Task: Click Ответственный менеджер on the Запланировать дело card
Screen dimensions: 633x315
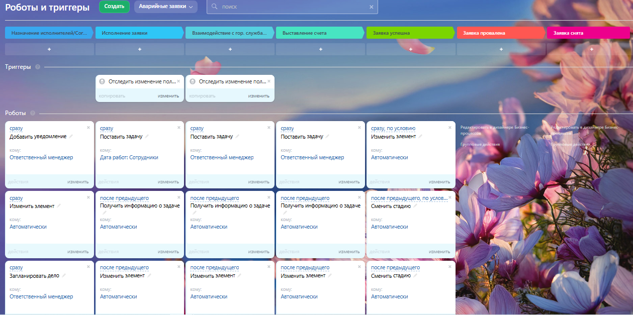Action: coord(41,296)
